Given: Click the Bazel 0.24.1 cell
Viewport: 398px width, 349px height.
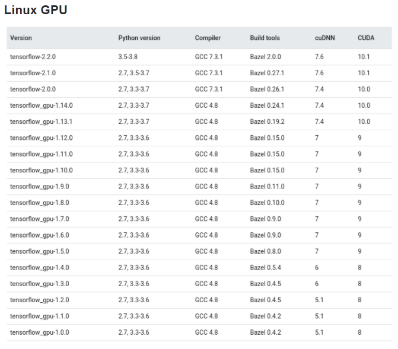Looking at the screenshot, I should [x=267, y=105].
